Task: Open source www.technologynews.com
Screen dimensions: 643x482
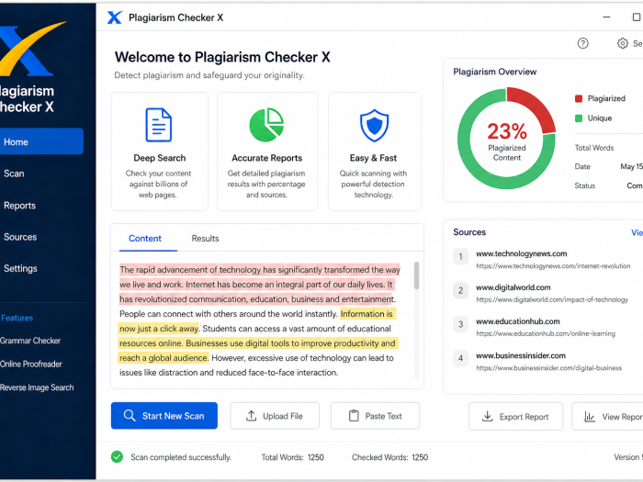Action: pos(521,253)
